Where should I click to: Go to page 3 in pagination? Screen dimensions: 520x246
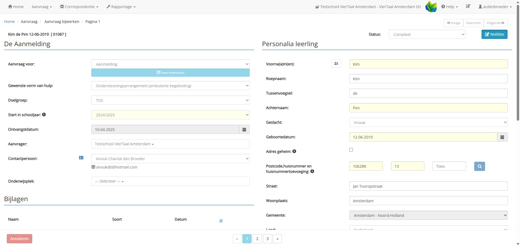pyautogui.click(x=268, y=239)
